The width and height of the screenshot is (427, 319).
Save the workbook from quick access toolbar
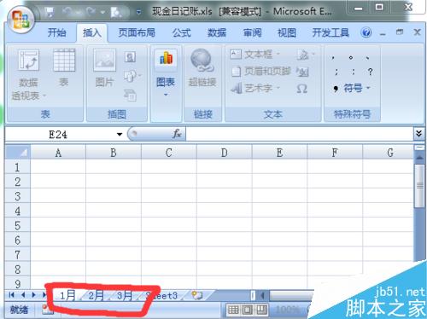click(x=50, y=12)
